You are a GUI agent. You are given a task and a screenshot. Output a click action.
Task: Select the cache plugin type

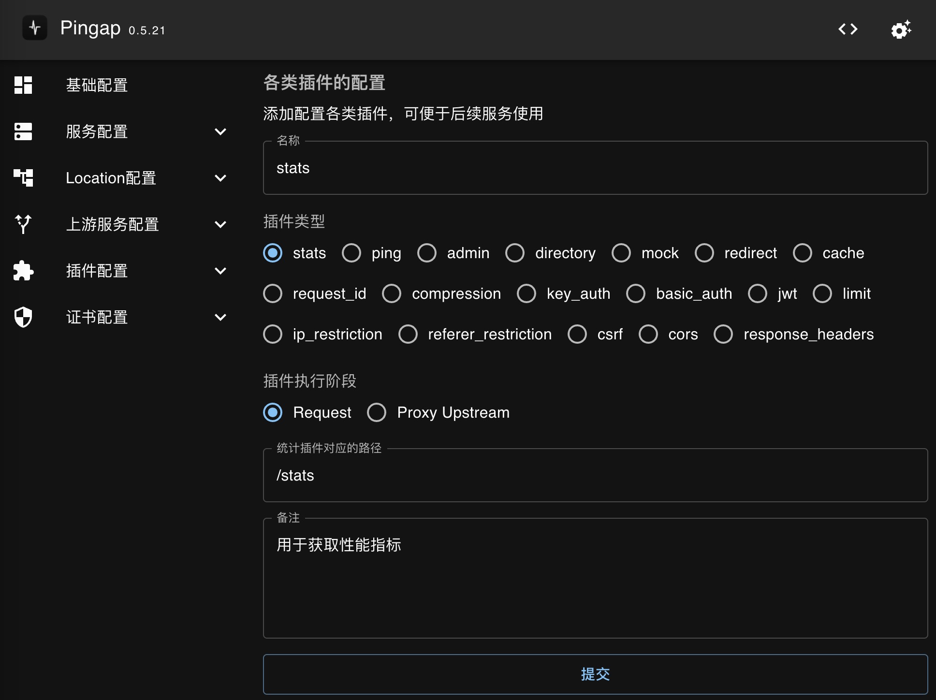[x=803, y=253]
